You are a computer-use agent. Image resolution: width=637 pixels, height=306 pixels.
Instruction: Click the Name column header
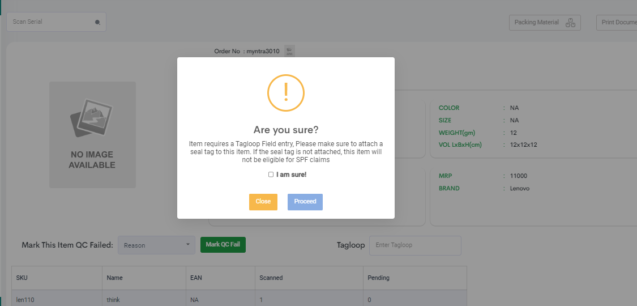pos(144,278)
